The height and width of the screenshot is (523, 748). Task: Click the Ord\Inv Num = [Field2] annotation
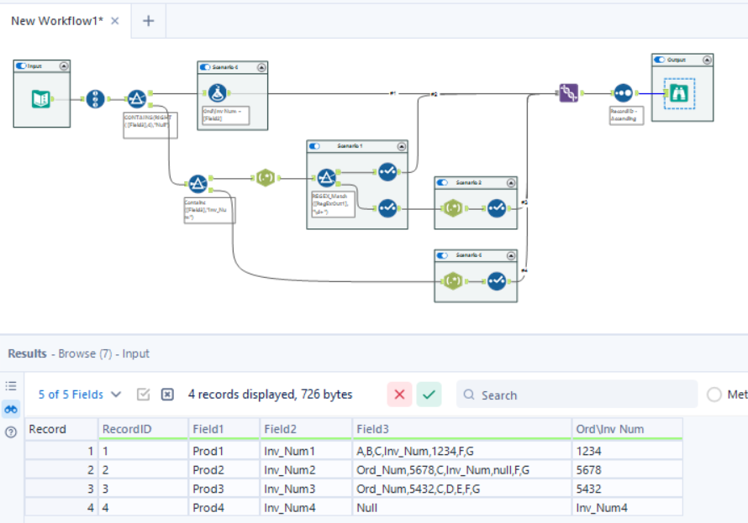(x=225, y=115)
